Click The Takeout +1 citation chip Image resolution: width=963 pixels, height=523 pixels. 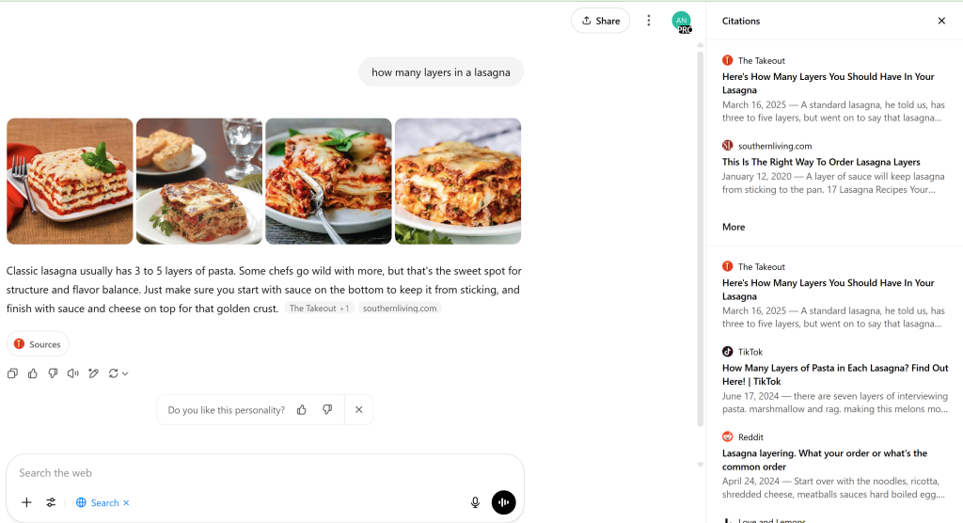pyautogui.click(x=320, y=309)
